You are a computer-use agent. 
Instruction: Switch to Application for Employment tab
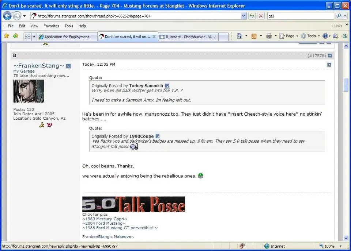pos(67,37)
